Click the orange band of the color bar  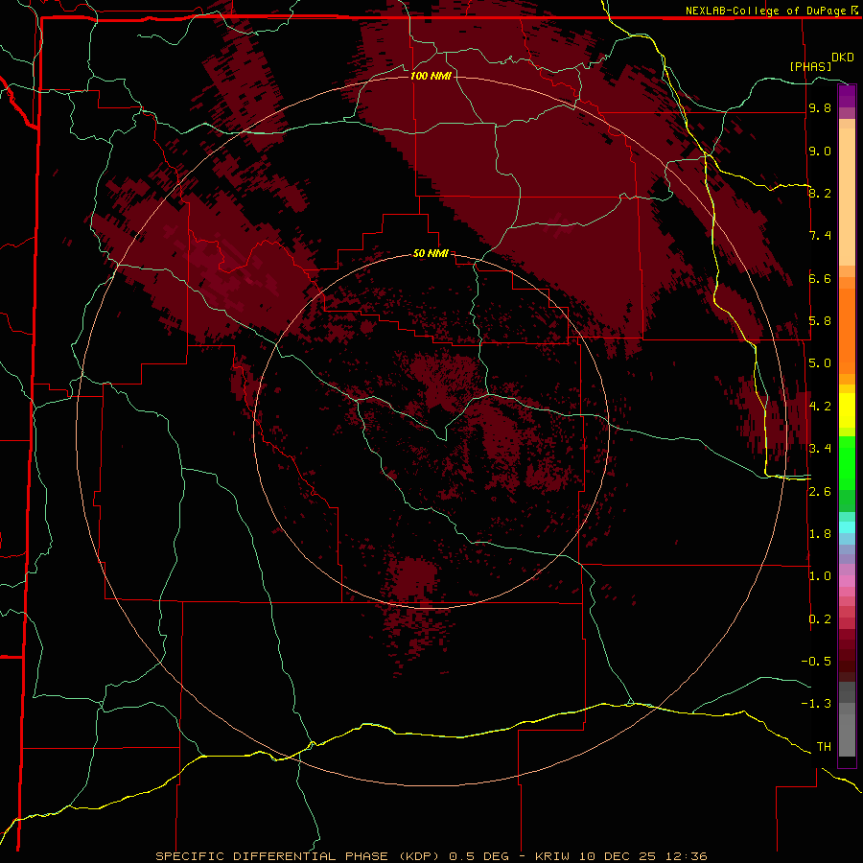(x=847, y=330)
